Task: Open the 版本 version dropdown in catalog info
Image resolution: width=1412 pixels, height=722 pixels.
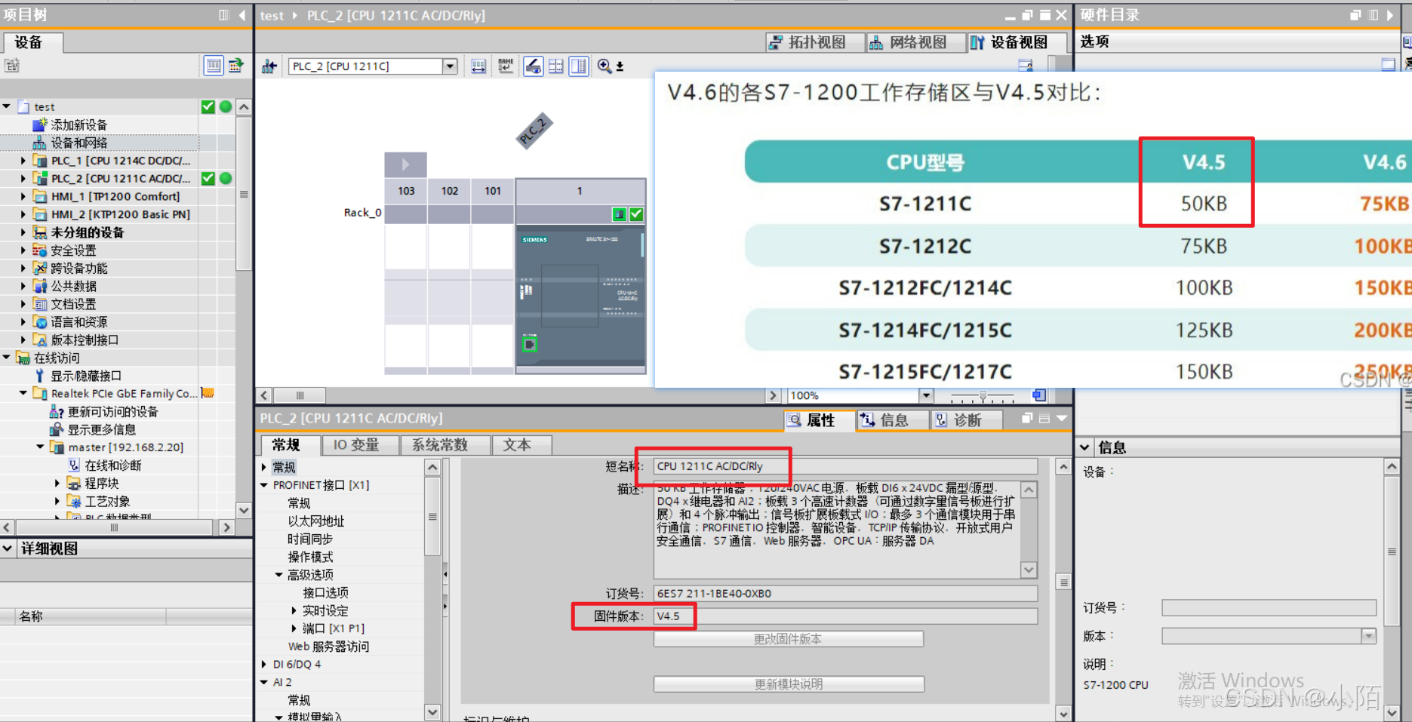Action: coord(1369,636)
